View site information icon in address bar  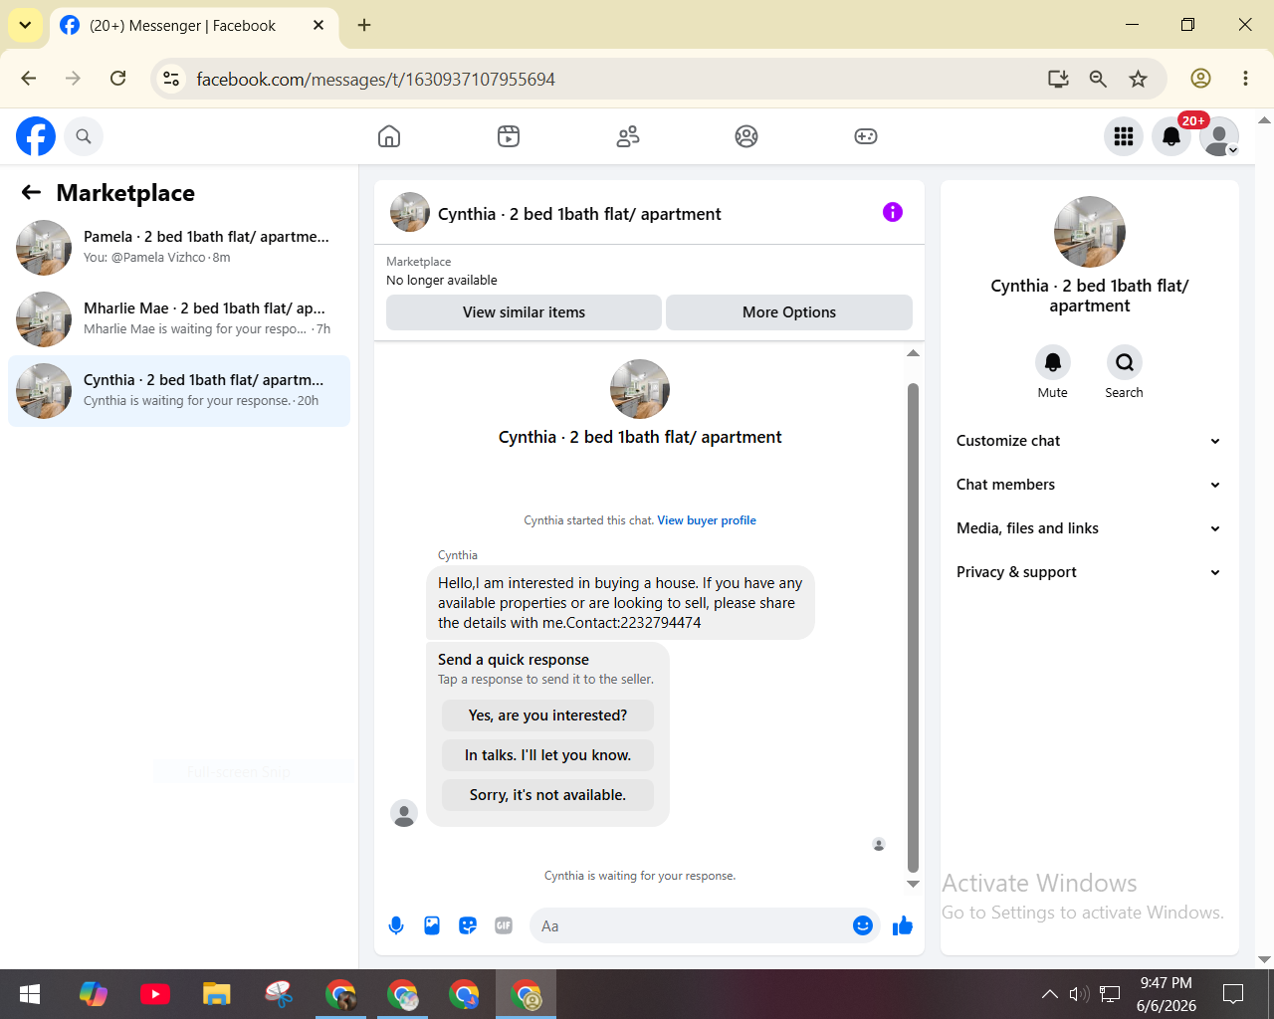[x=171, y=79]
